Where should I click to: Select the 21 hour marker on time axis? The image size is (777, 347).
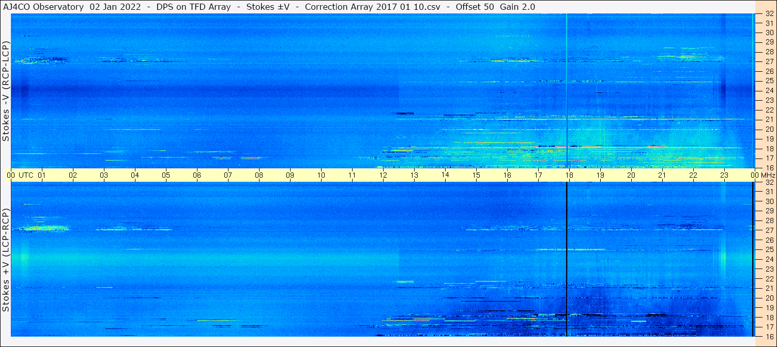point(662,175)
